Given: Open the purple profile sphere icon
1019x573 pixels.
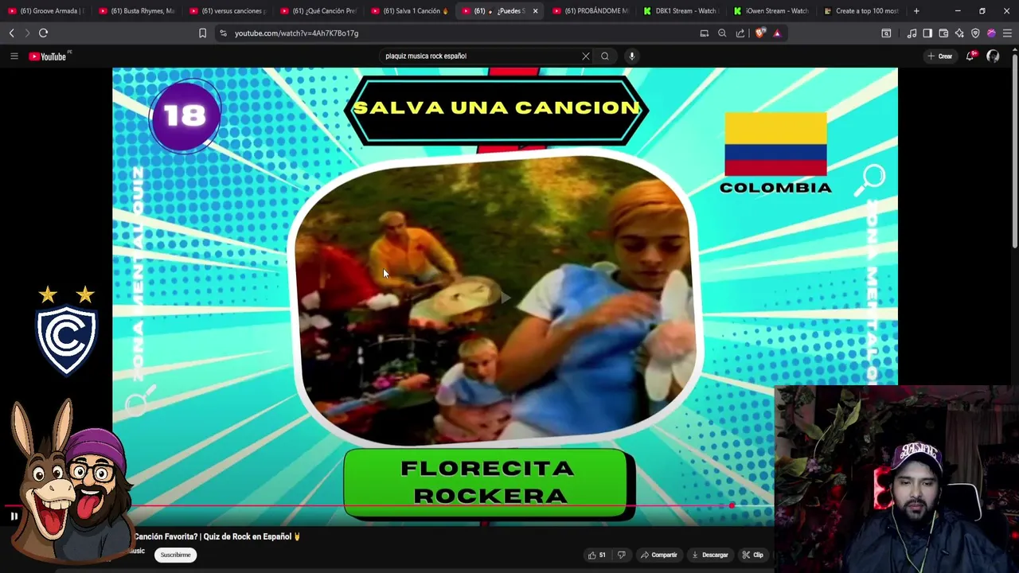Looking at the screenshot, I should click(x=991, y=33).
